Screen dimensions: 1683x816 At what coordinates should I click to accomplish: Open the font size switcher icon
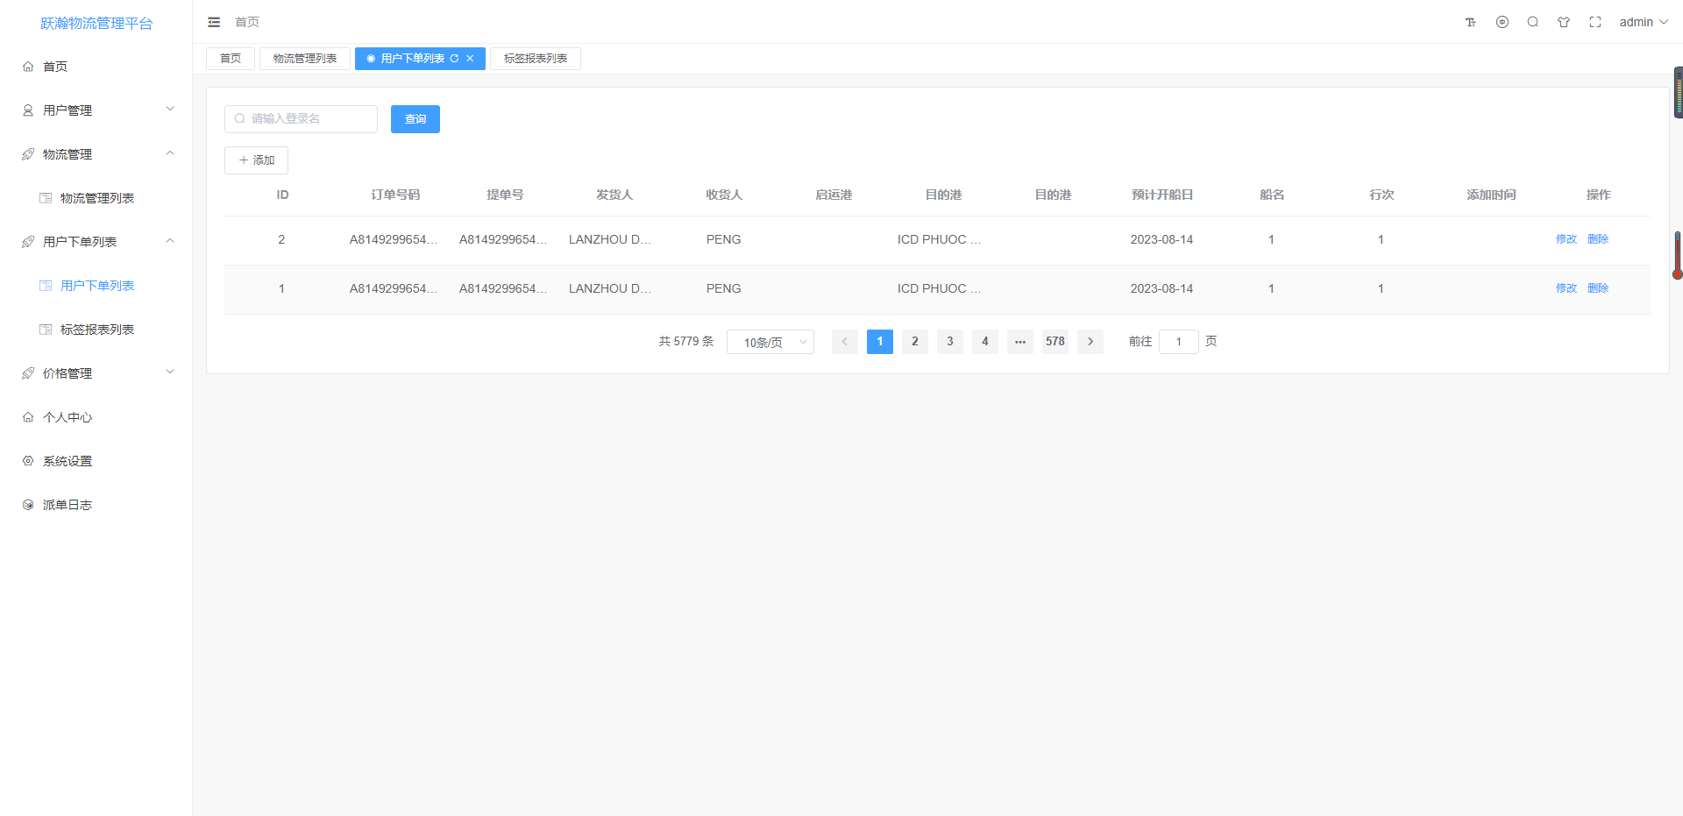(x=1471, y=22)
